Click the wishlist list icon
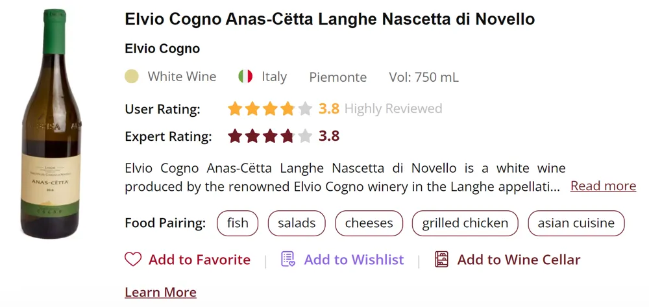 tap(288, 260)
